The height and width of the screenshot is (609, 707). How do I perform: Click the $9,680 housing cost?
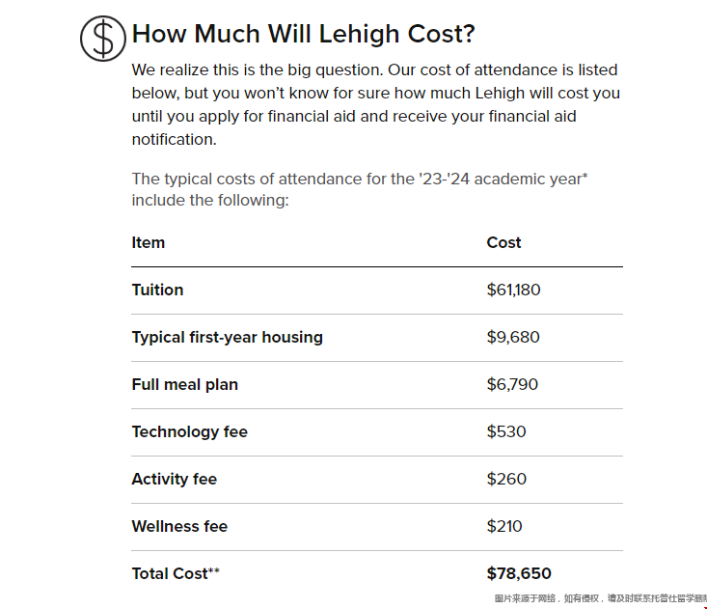[513, 337]
